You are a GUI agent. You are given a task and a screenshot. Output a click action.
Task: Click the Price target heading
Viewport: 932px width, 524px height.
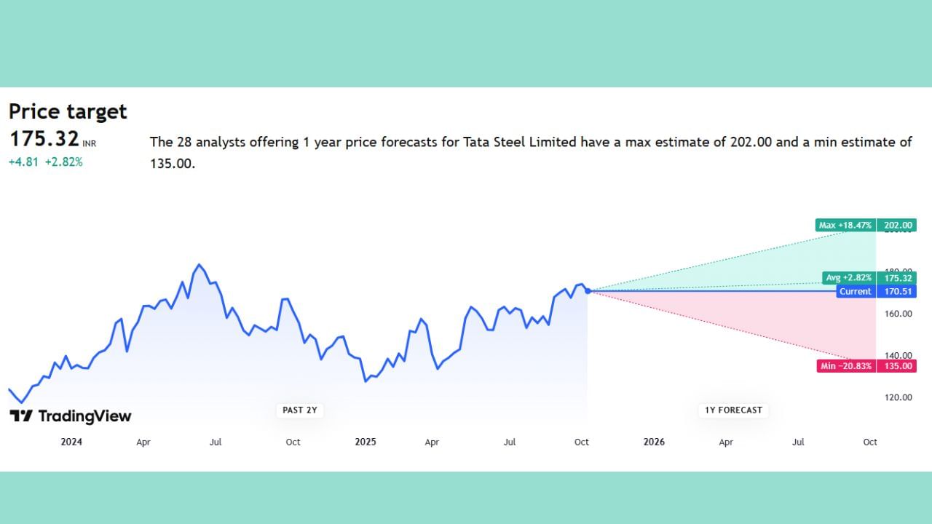[x=68, y=111]
